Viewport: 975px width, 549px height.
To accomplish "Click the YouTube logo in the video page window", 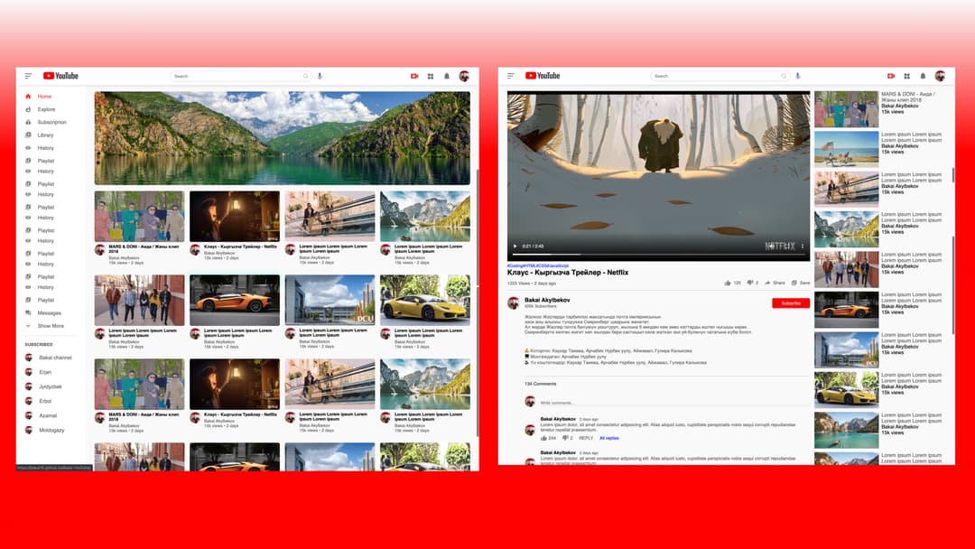I will point(543,76).
